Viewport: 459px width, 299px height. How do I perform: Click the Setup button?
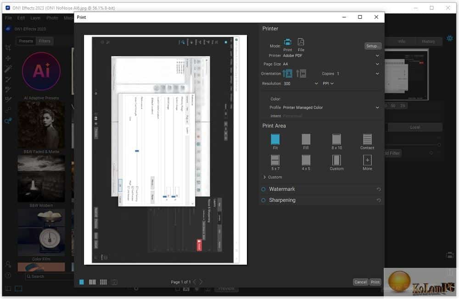pos(373,46)
